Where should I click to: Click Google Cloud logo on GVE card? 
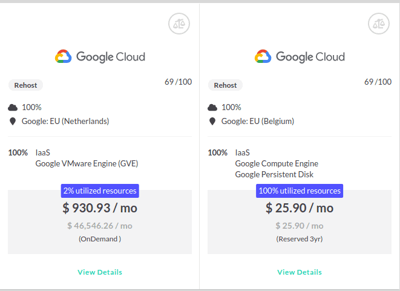coord(100,56)
